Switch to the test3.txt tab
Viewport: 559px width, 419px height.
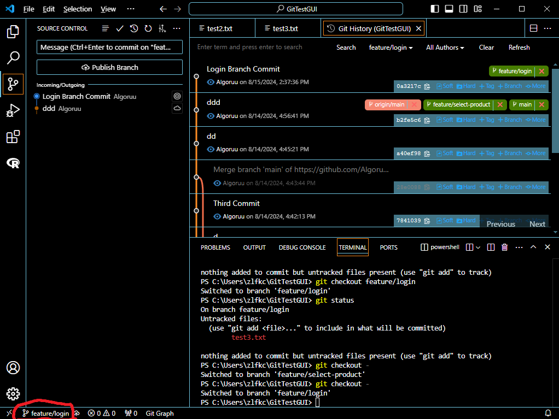point(288,28)
